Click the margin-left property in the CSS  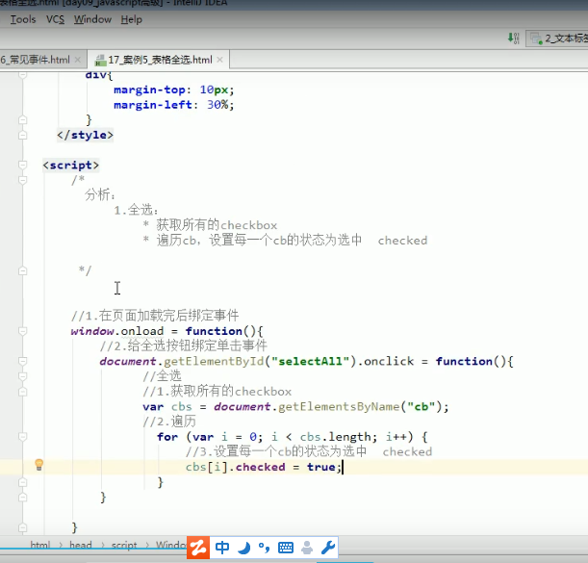click(153, 105)
